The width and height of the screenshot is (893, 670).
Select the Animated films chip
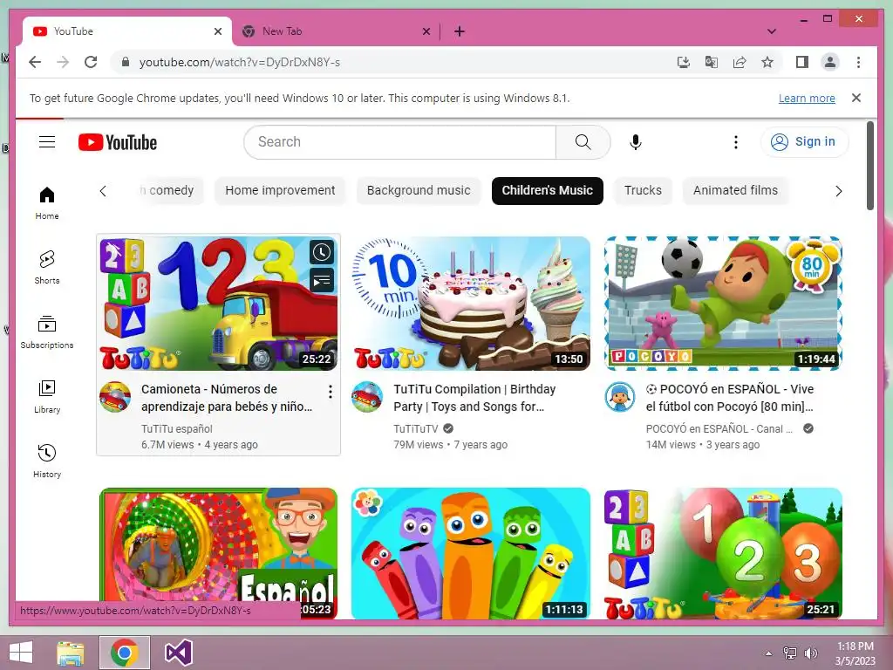[735, 190]
